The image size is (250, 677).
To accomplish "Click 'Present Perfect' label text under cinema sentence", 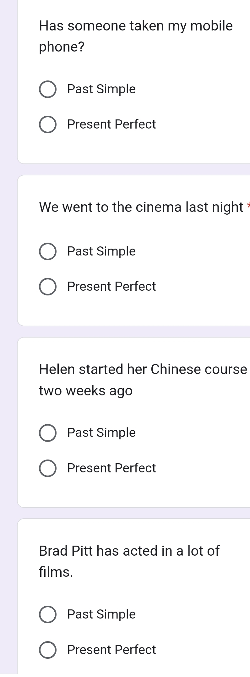I will point(111,287).
